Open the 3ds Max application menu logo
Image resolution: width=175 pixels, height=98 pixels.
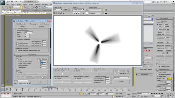(x=2, y=3)
